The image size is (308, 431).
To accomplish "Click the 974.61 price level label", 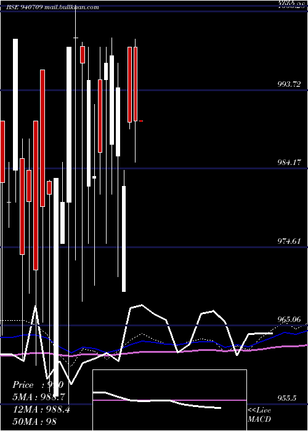I will pos(289,241).
